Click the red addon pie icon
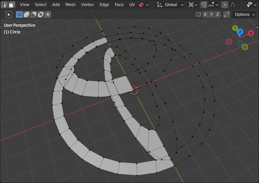Image resolution: width=259 pixels, height=183 pixels. (x=141, y=5)
